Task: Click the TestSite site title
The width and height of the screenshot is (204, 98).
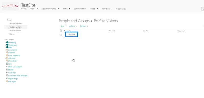Action: [x=28, y=5]
